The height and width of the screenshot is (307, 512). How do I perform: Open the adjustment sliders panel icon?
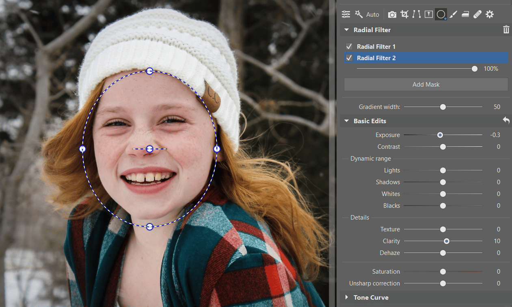346,15
